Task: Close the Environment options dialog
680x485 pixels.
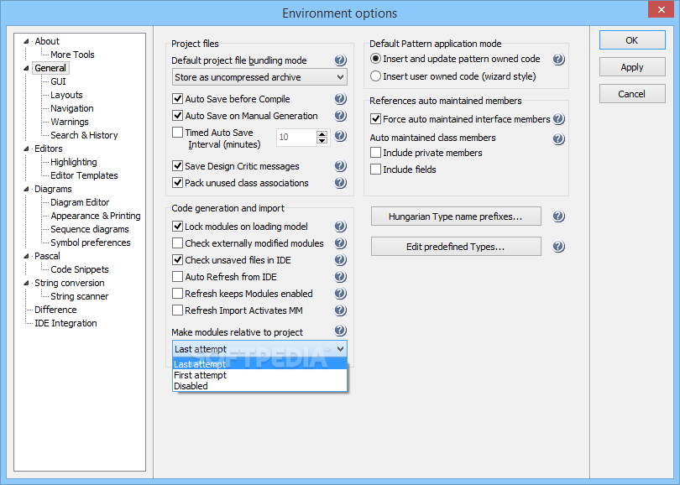Action: [x=661, y=9]
